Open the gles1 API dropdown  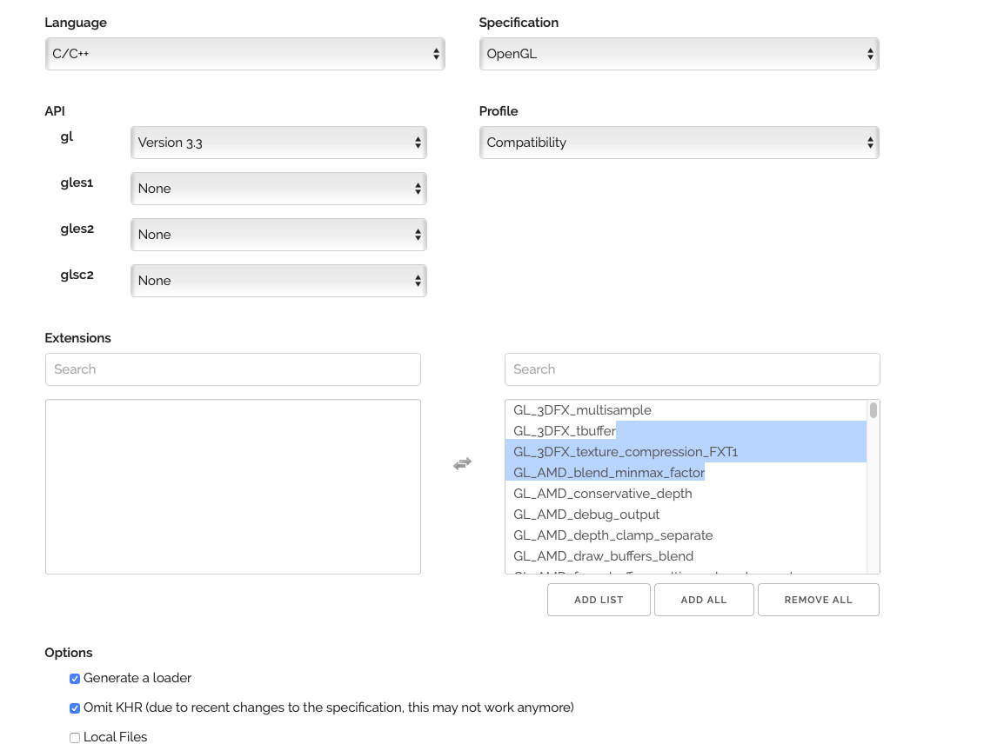(x=278, y=189)
